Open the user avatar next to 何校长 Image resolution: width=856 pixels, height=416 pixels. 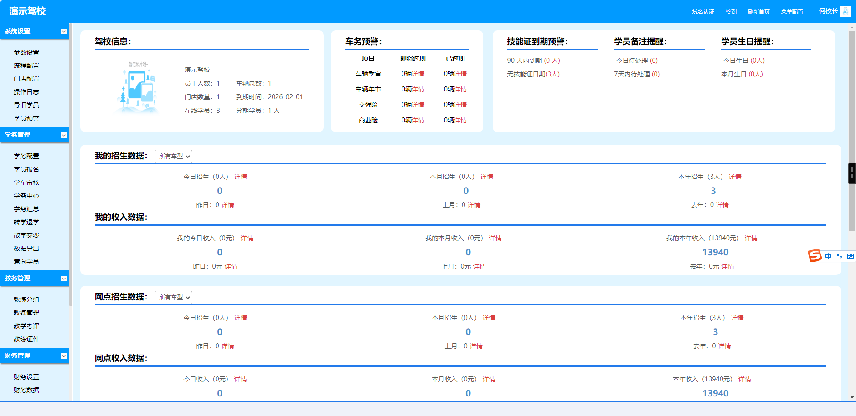tap(846, 11)
